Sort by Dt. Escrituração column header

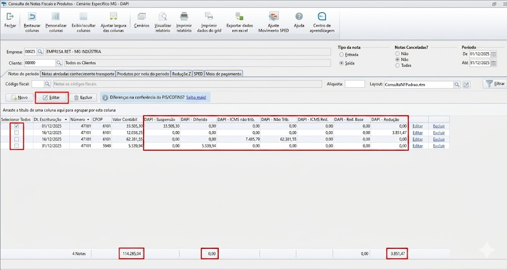[51, 119]
